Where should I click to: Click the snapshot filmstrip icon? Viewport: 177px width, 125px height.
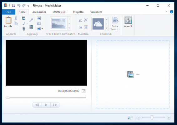[x=31, y=27]
